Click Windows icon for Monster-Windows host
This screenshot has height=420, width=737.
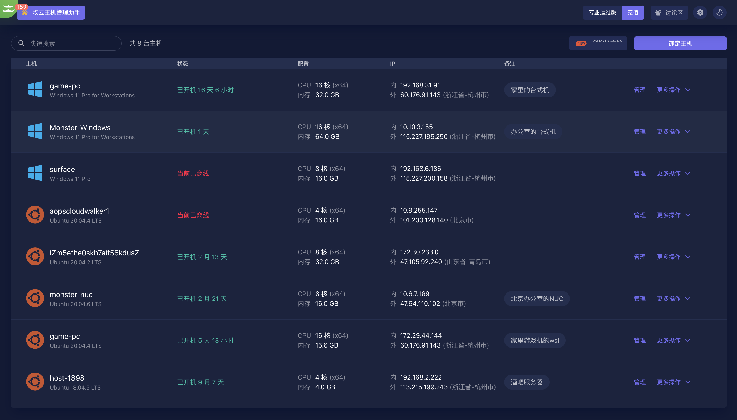pos(35,131)
